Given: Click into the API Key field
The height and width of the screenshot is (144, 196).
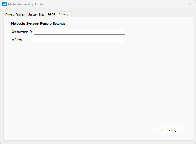Looking at the screenshot, I should 79,39.
